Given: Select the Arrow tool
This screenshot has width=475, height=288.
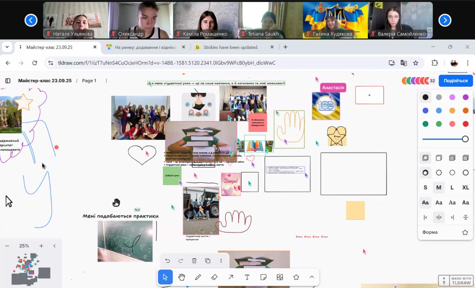Looking at the screenshot, I should pos(231,277).
